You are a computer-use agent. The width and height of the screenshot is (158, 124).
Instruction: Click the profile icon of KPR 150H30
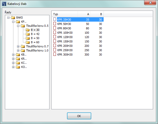[x=55, y=41]
